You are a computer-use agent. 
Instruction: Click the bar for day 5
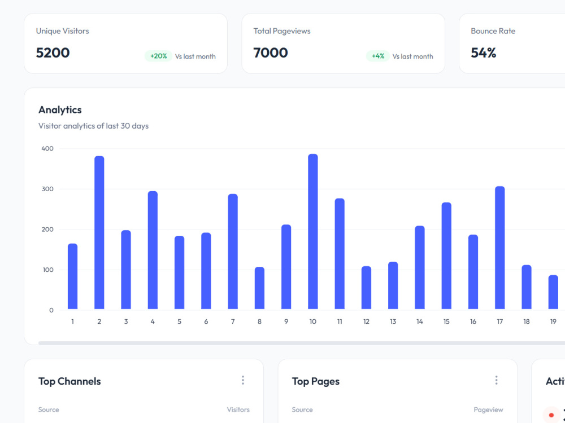click(x=179, y=272)
